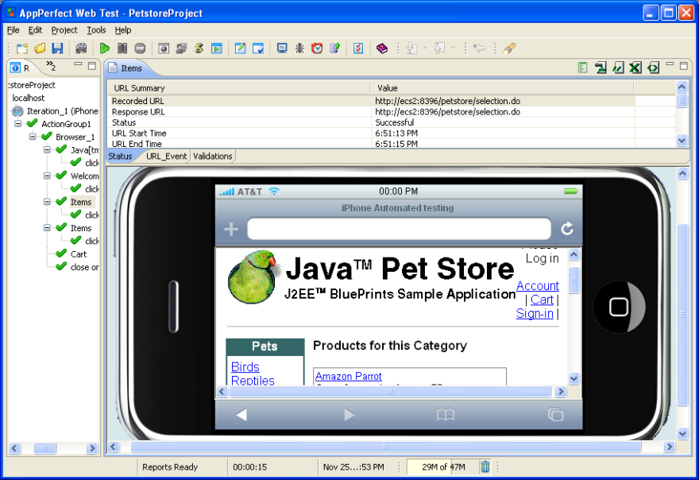Select the Status tab
Image resolution: width=699 pixels, height=480 pixels.
[x=121, y=156]
